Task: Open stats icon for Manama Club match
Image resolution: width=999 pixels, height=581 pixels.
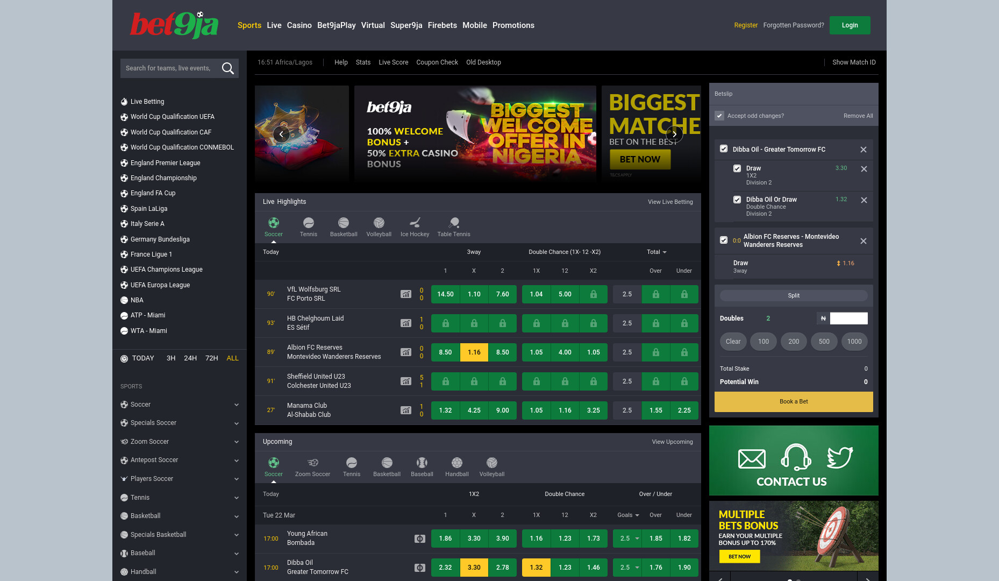Action: [x=406, y=410]
